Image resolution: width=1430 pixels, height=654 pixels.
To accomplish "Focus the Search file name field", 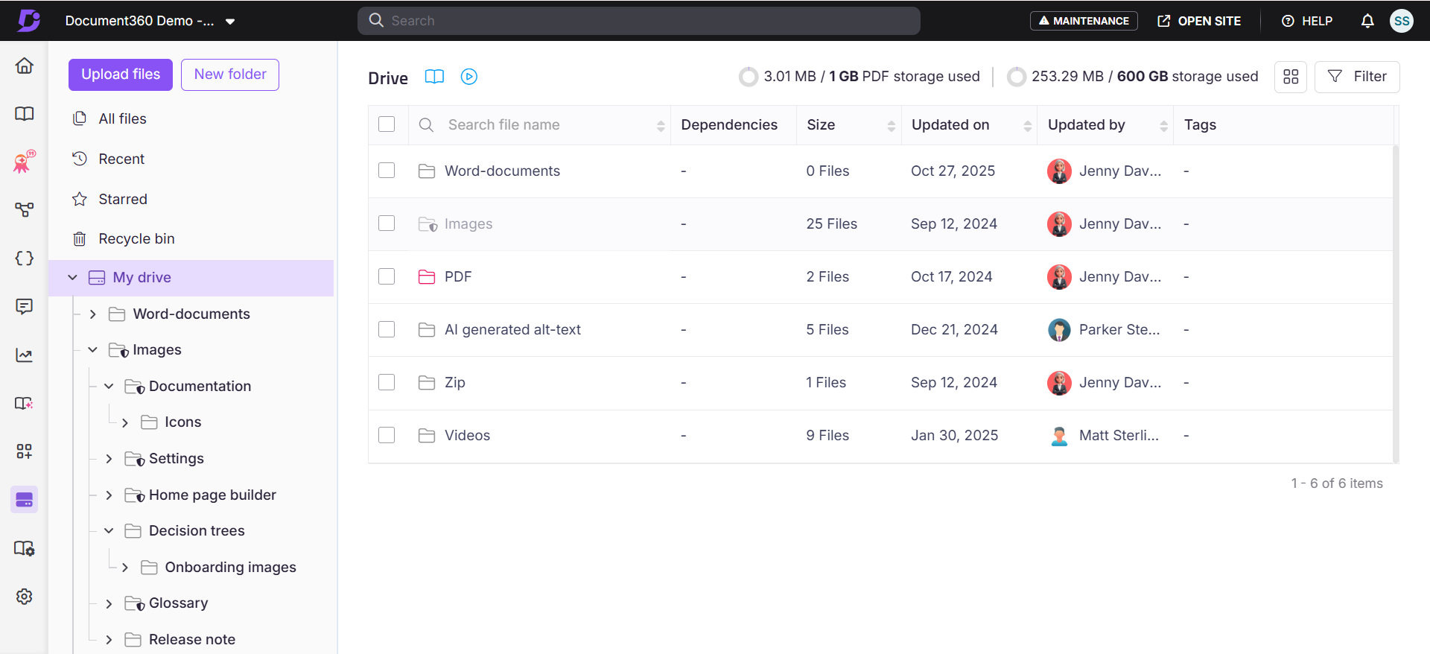I will pos(540,125).
